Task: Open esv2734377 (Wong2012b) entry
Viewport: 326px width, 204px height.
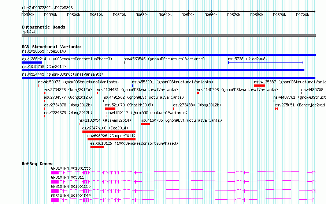Action: (68, 97)
